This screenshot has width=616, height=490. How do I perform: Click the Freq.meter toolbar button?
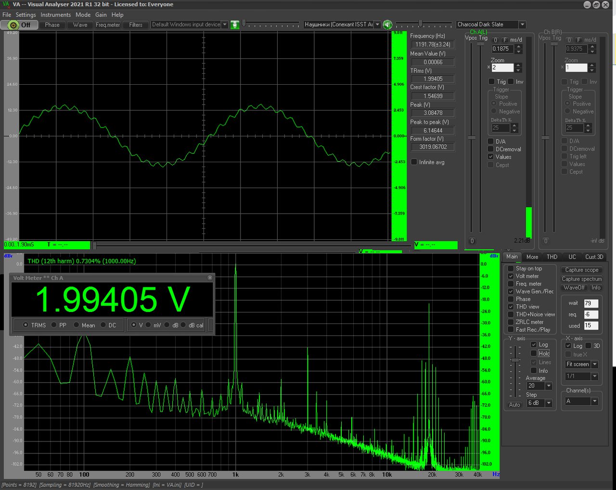pos(108,25)
